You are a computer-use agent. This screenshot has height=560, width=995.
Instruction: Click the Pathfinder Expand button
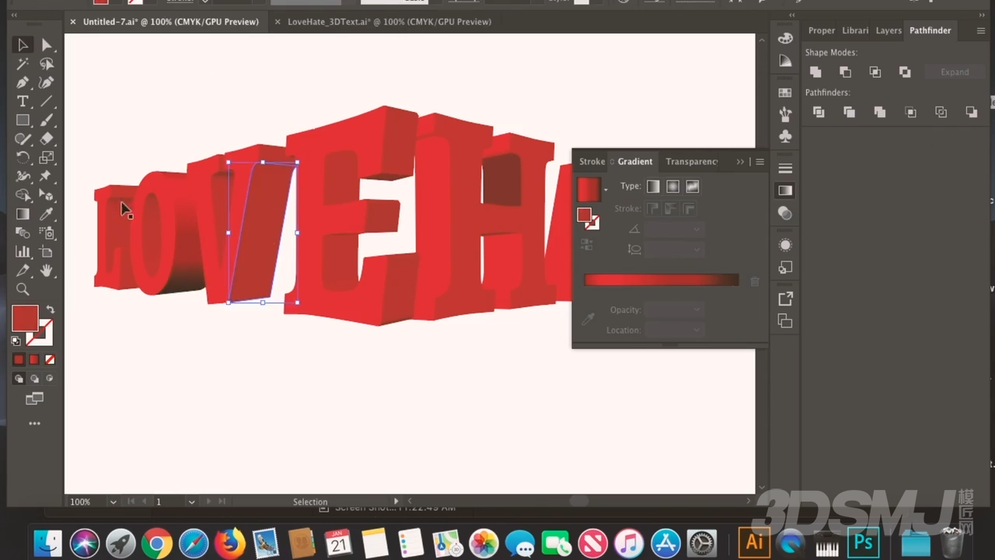pos(955,72)
